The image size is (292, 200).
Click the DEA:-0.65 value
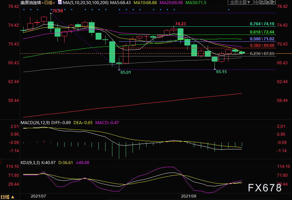[x=83, y=123]
